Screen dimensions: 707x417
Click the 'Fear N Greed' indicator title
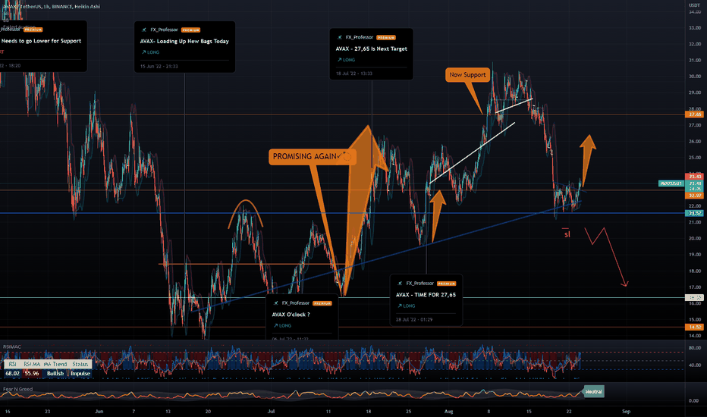tap(17, 389)
